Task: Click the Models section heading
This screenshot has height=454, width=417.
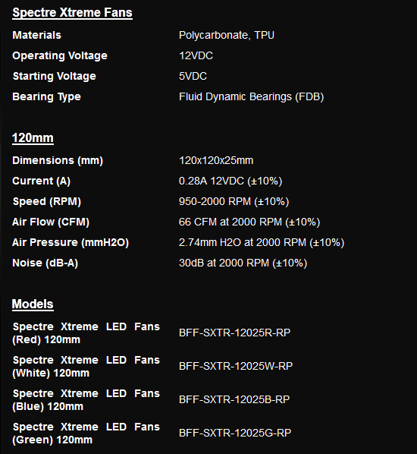Action: point(33,304)
